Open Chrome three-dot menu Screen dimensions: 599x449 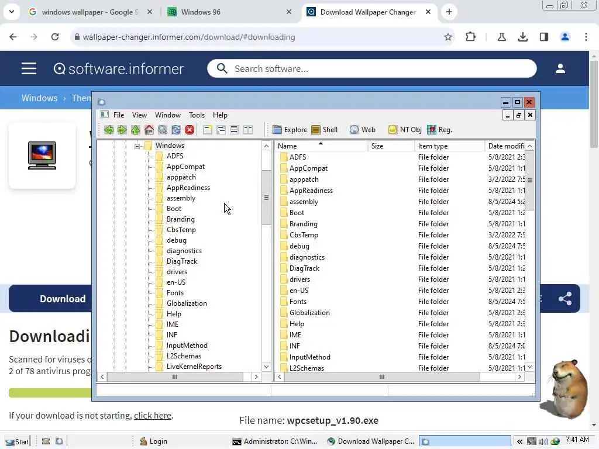[x=586, y=37]
